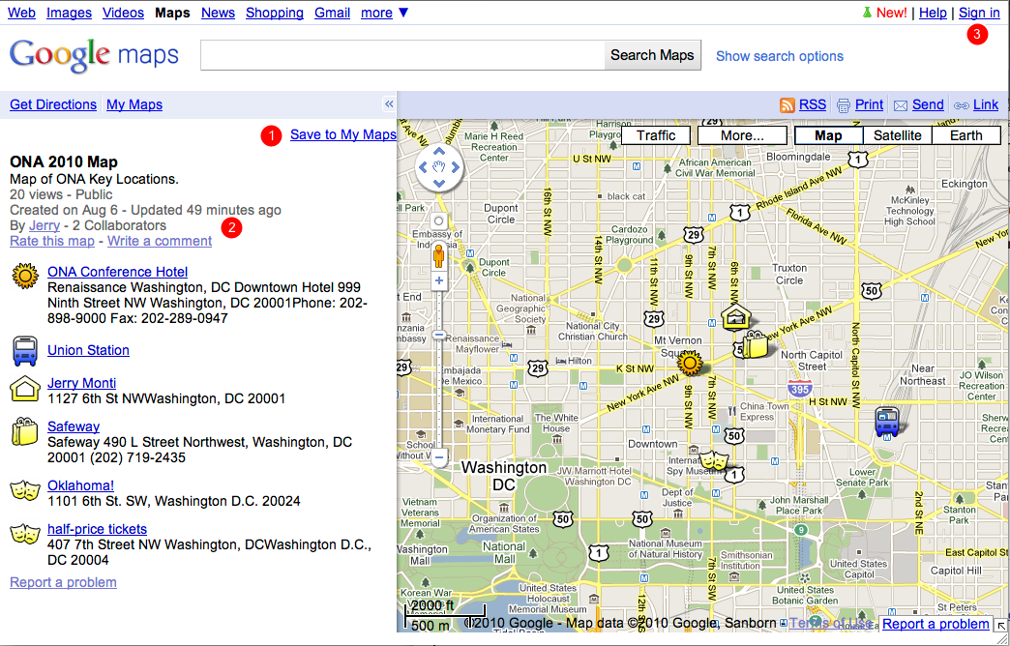
Task: Pan the map up with the arrow
Action: tap(438, 152)
